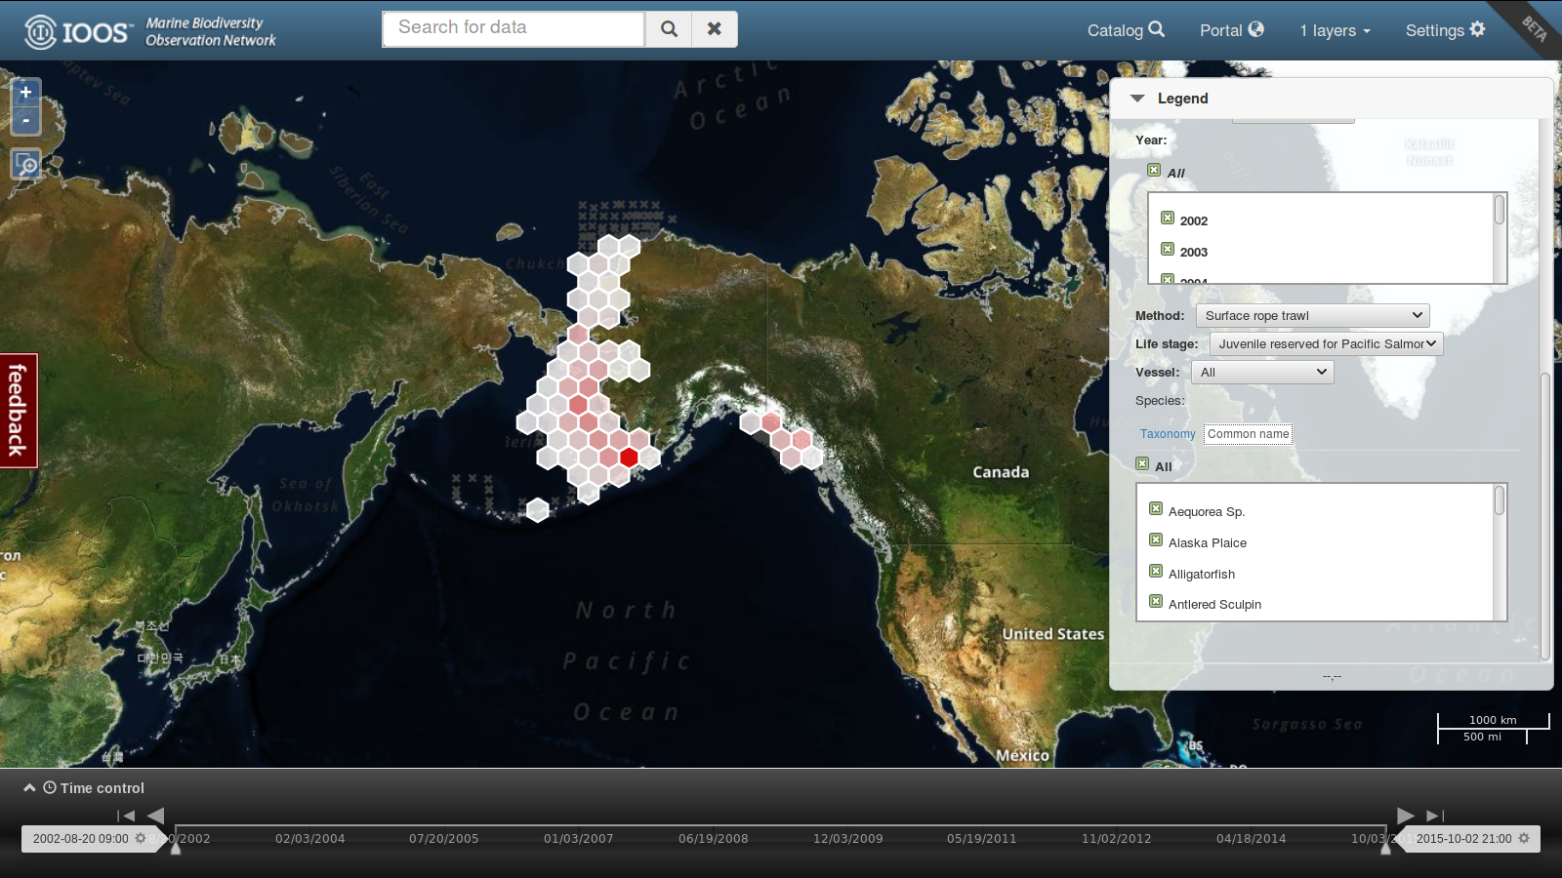The height and width of the screenshot is (878, 1562).
Task: Zoom out on the map
Action: pos(25,120)
